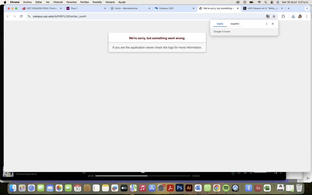This screenshot has width=312, height=195.
Task: Open Excel from the Dock
Action: point(267,188)
